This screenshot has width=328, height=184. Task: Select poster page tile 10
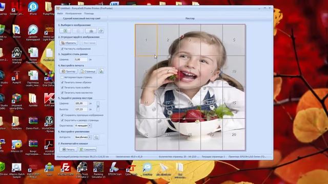(234, 72)
